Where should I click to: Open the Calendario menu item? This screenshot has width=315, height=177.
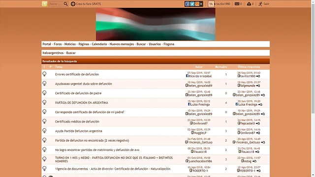click(99, 44)
